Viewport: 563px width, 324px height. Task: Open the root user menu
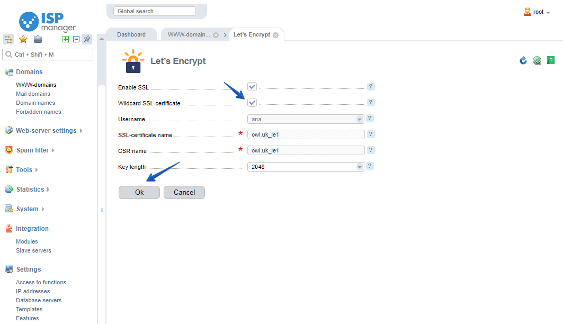coord(541,12)
